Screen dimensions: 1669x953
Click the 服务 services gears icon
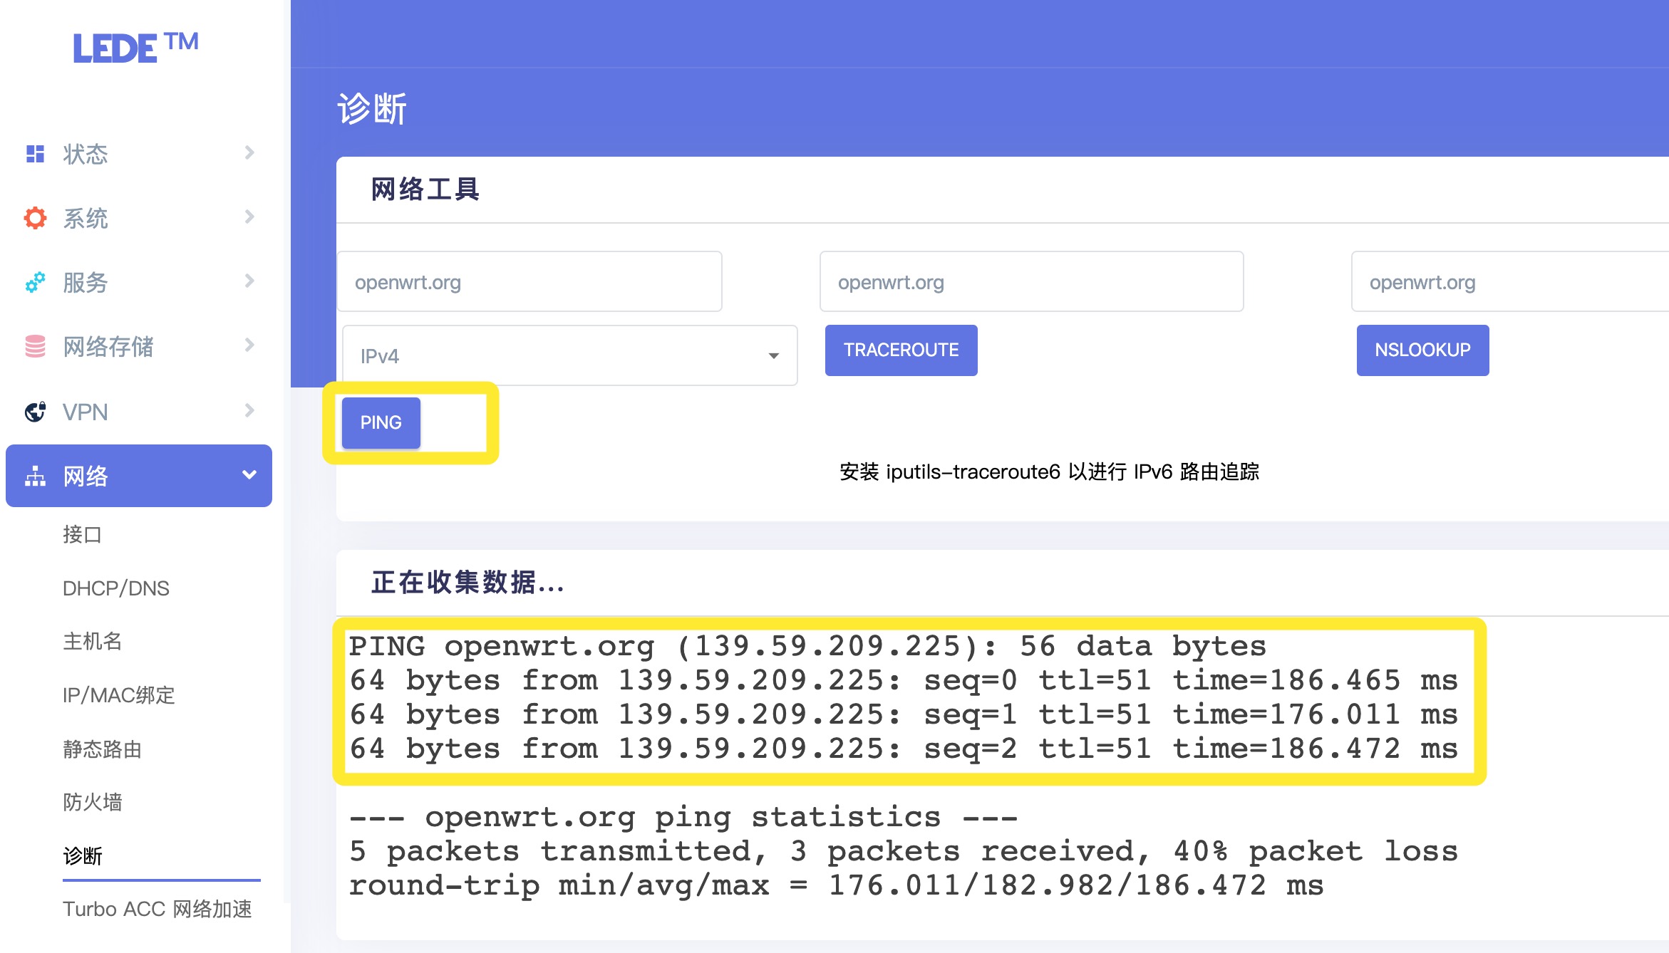35,282
